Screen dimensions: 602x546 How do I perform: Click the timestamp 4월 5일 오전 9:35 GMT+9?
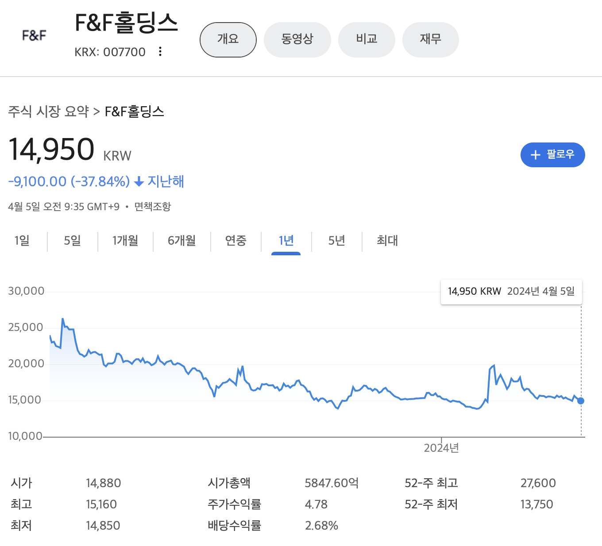coord(64,207)
